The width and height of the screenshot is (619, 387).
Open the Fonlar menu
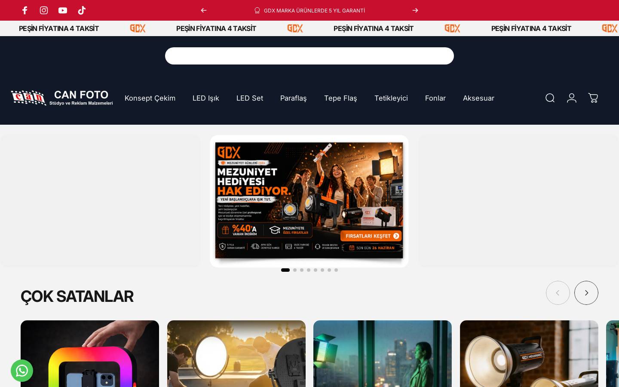[x=435, y=98]
